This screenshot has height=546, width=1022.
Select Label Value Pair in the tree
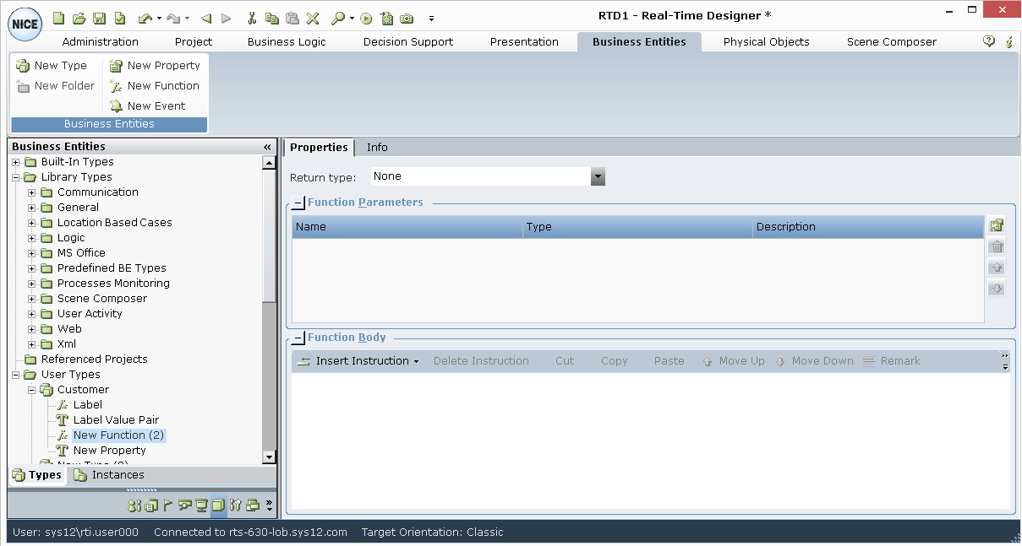pos(116,420)
